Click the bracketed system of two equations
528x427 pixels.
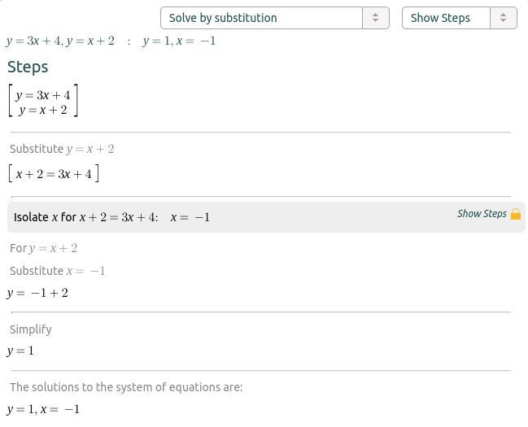click(x=43, y=102)
